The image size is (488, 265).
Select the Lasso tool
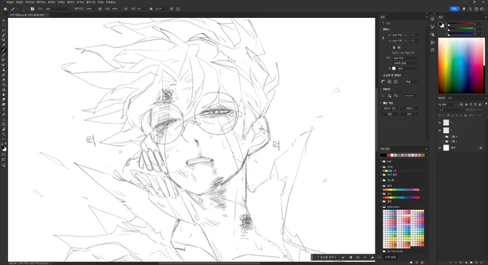(x=4, y=30)
